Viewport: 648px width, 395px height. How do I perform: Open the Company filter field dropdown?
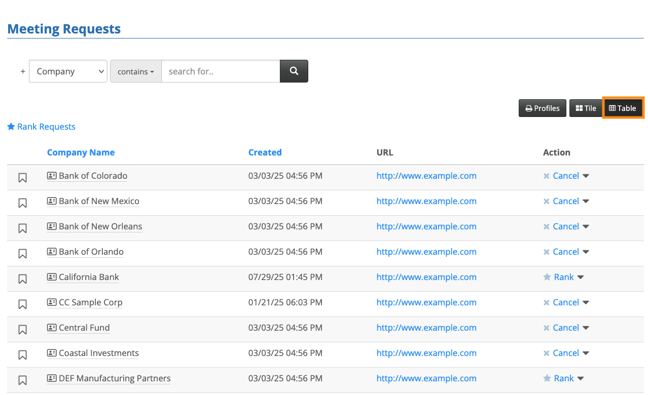tap(68, 71)
